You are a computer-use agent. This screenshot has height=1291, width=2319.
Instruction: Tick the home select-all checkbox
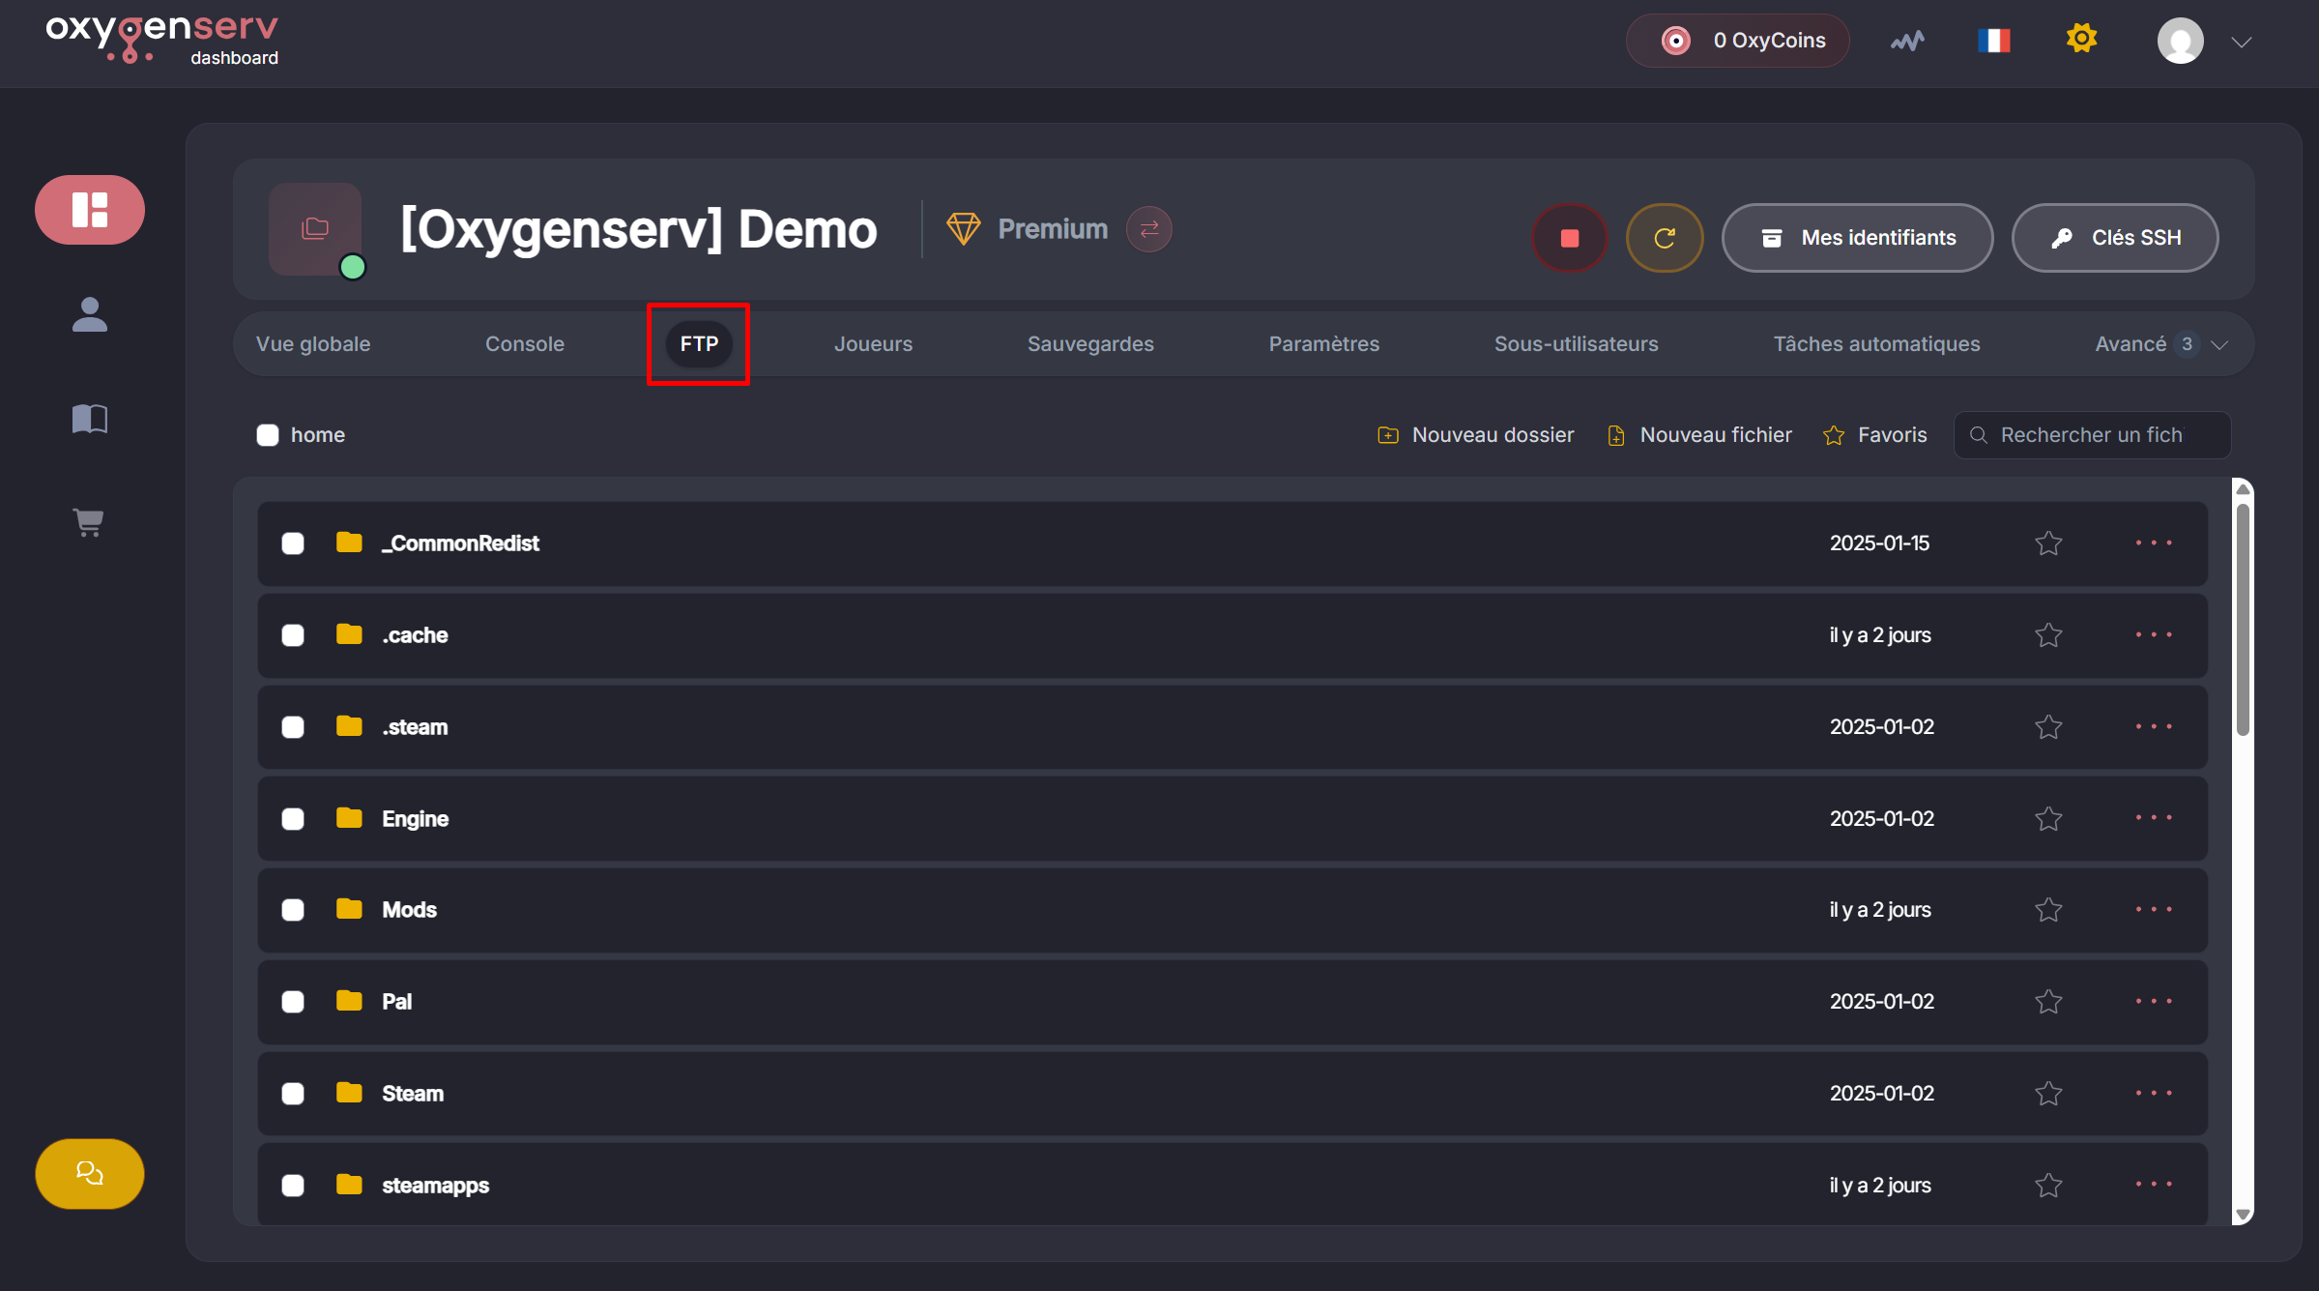point(268,435)
